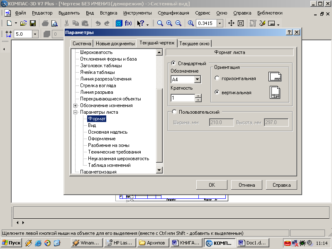
Task: Click the cursor step icon
Action: click(9, 34)
